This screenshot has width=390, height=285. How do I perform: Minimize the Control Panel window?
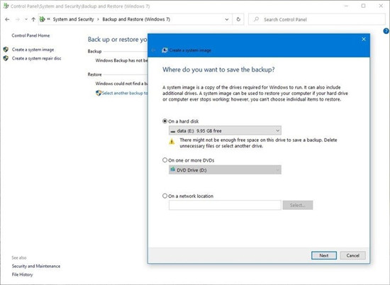[x=346, y=6]
